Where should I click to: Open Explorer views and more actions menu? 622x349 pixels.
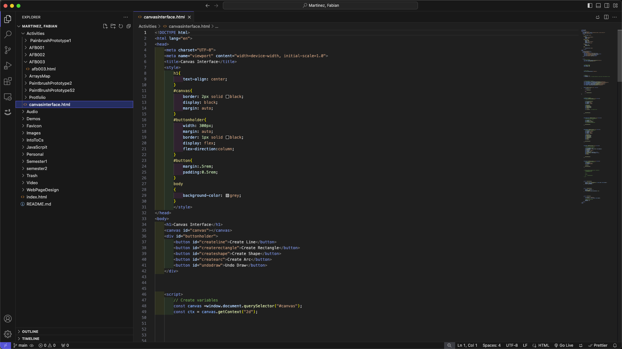[x=126, y=17]
